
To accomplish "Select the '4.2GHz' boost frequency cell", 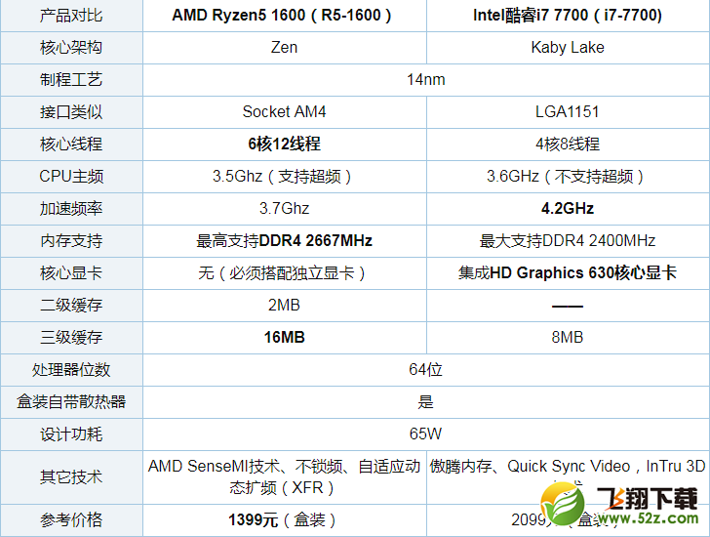I will pos(568,209).
